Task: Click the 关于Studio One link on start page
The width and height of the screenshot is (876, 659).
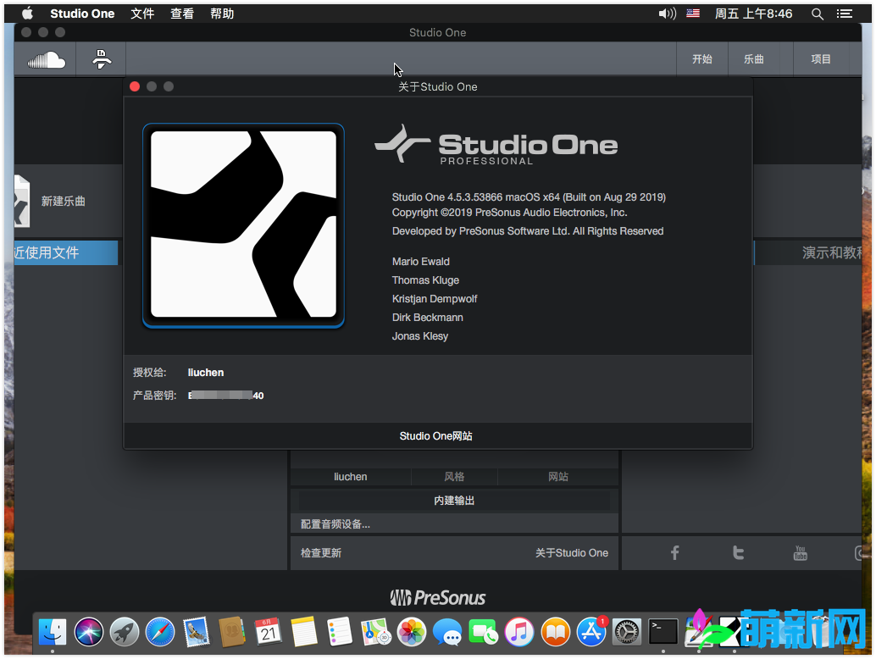Action: click(572, 553)
